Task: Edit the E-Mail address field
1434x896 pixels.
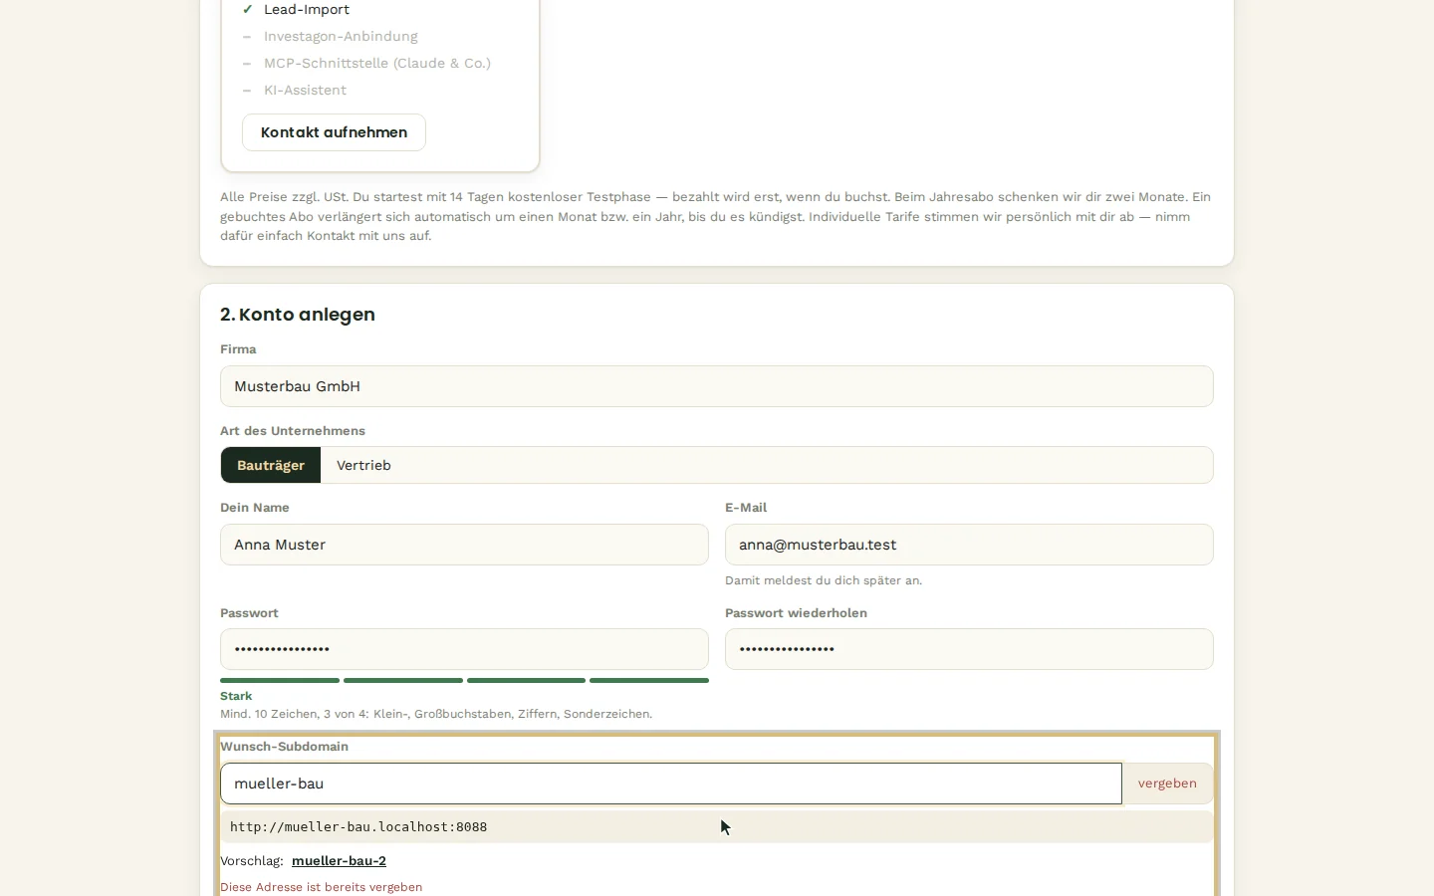Action: click(969, 545)
